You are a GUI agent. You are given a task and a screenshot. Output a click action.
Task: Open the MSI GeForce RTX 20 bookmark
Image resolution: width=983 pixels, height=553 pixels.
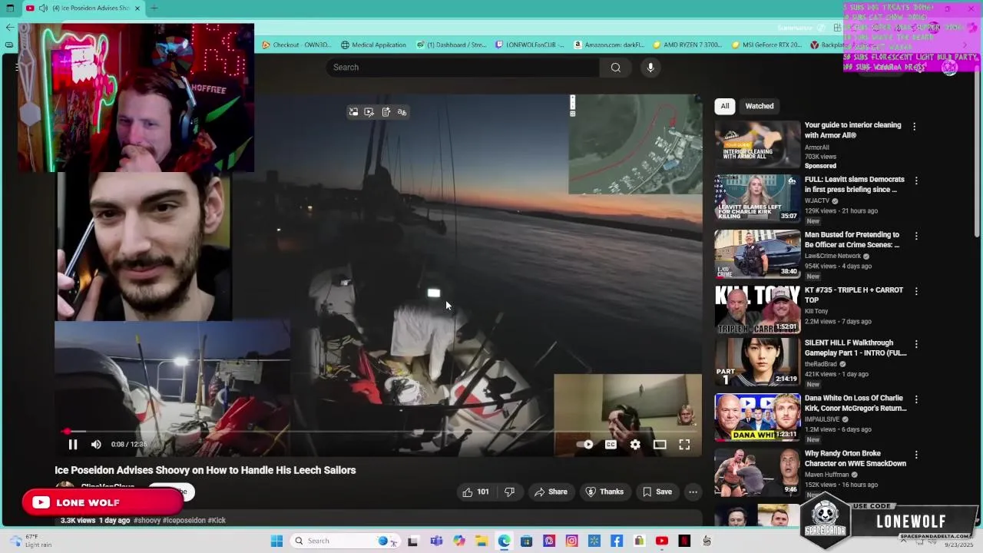(766, 45)
